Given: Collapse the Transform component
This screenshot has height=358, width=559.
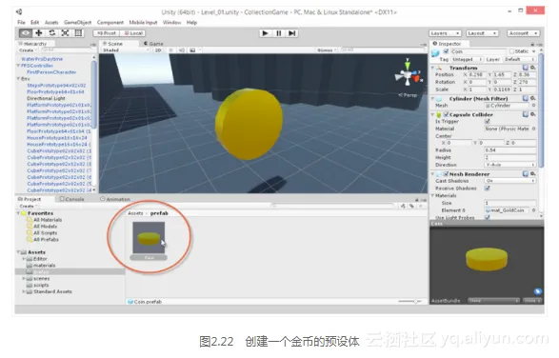Looking at the screenshot, I should pyautogui.click(x=432, y=68).
